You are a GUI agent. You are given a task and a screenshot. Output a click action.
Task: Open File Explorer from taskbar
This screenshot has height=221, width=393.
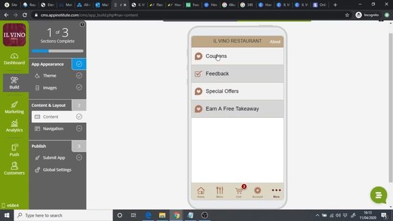pos(162,215)
